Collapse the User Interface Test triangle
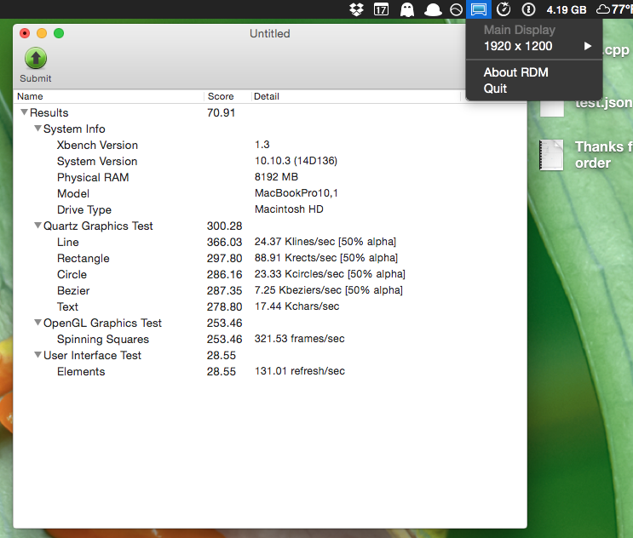 (x=38, y=354)
